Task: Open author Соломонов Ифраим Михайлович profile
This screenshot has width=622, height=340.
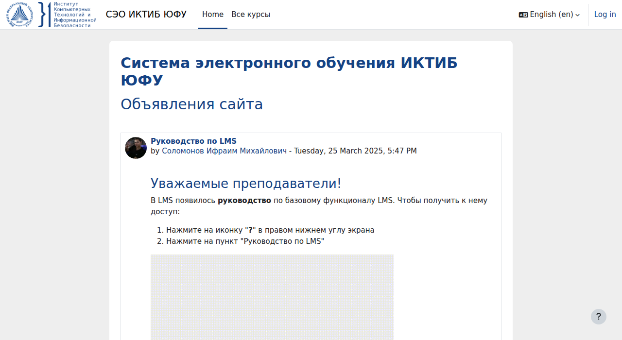Action: pos(225,151)
